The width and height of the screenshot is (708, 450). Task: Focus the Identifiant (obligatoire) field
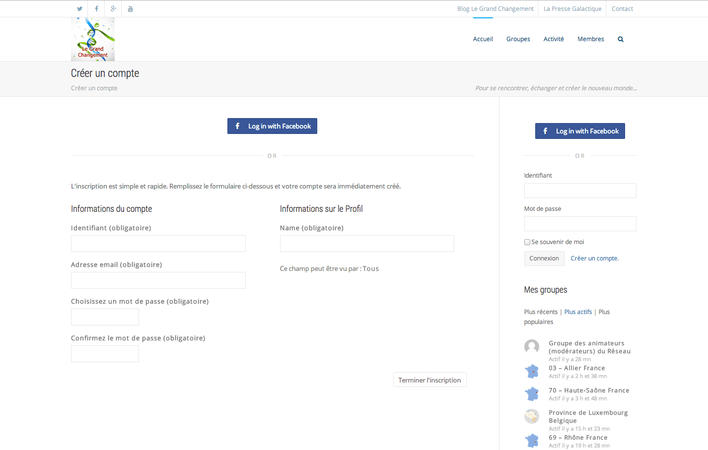(x=158, y=244)
